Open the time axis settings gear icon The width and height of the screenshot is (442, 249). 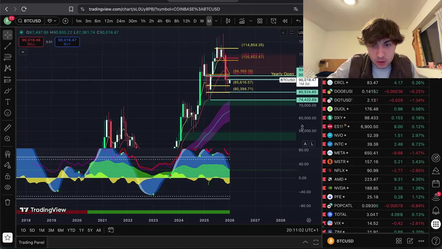(309, 220)
